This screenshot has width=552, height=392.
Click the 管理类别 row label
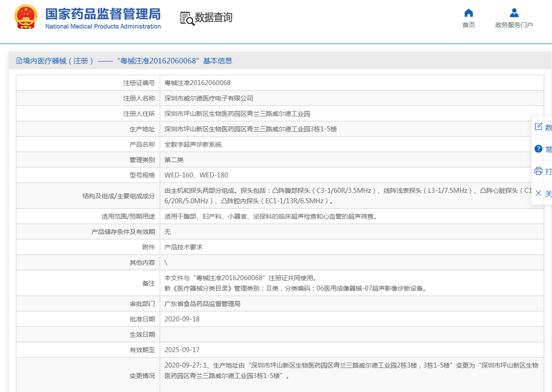[x=142, y=160]
